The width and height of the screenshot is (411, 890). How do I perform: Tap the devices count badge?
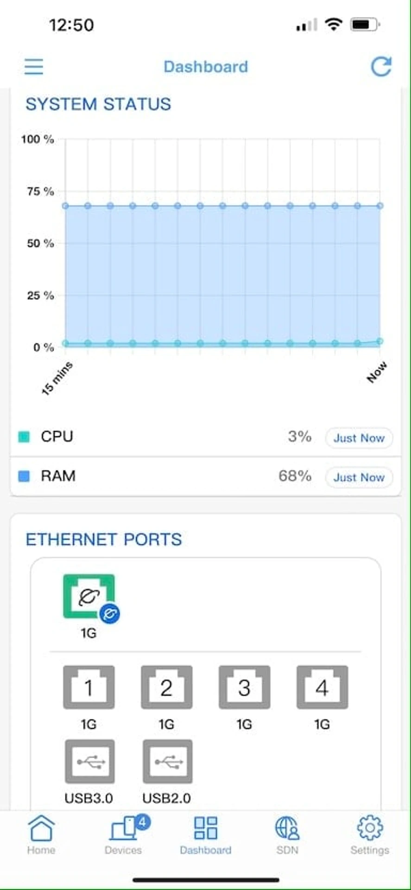142,822
